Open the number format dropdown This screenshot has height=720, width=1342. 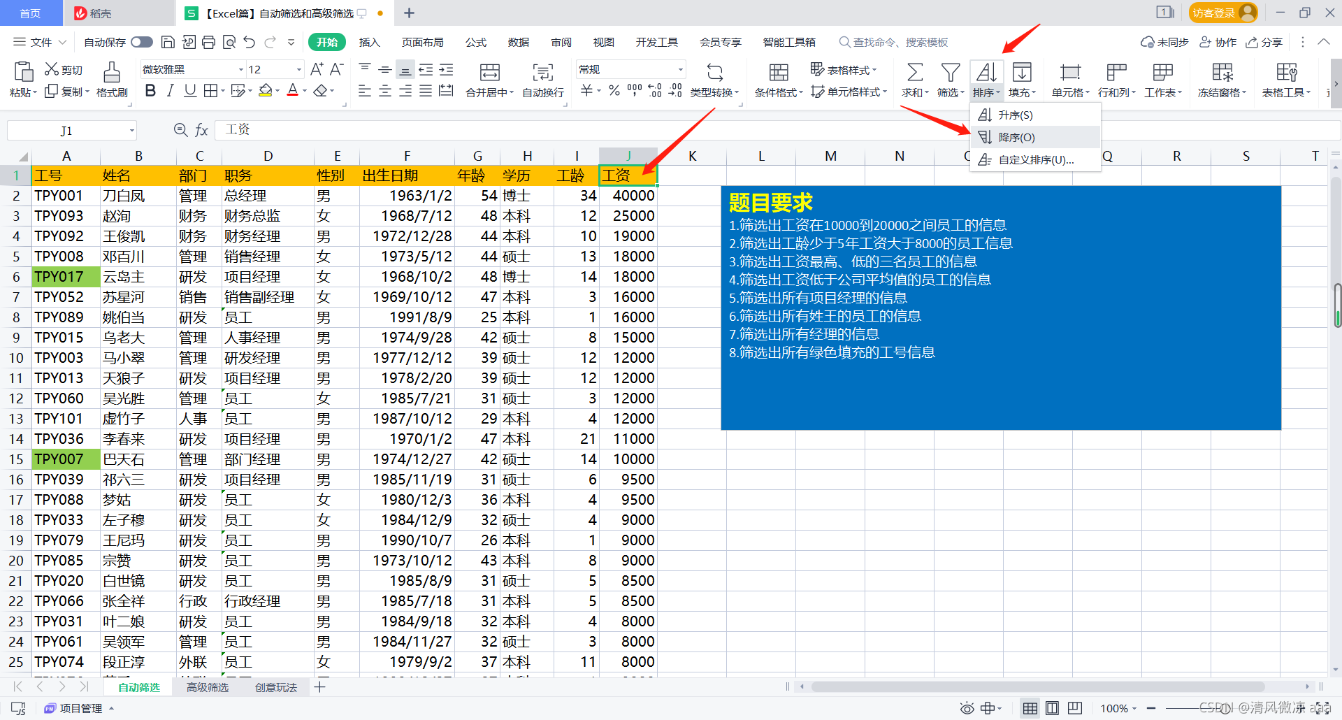tap(680, 70)
